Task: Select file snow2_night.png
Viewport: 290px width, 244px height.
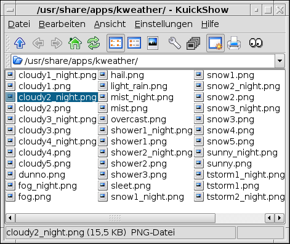Action: [243, 86]
